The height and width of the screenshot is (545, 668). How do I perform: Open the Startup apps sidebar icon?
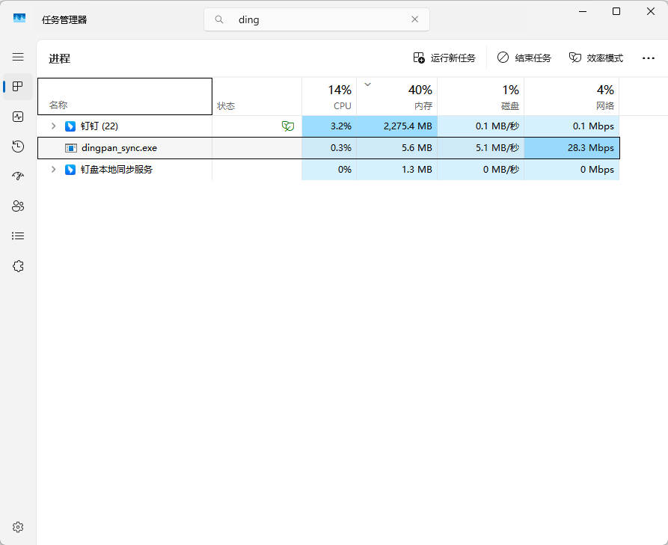pyautogui.click(x=18, y=176)
